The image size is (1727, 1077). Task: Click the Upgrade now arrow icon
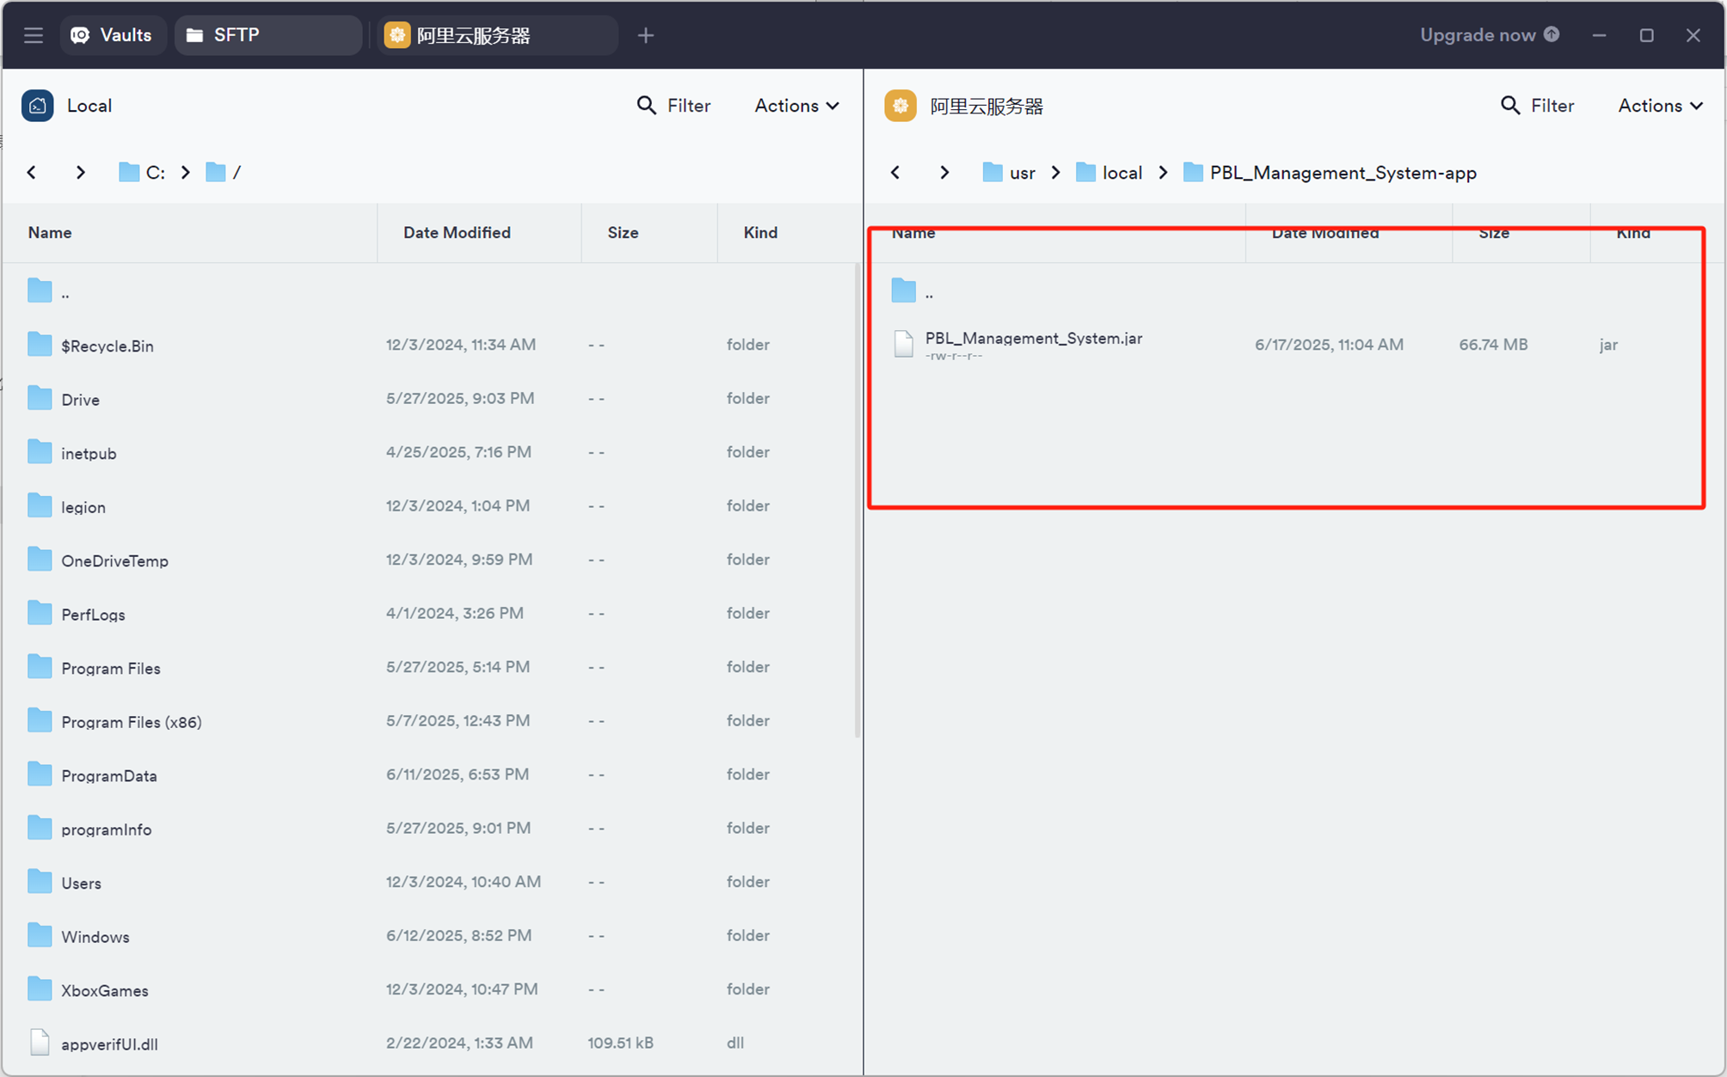pyautogui.click(x=1552, y=34)
